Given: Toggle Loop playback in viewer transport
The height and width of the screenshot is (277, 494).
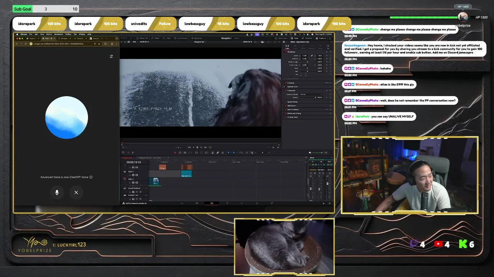Looking at the screenshot, I should (210, 147).
